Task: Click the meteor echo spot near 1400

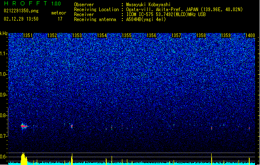Action: coord(249,128)
